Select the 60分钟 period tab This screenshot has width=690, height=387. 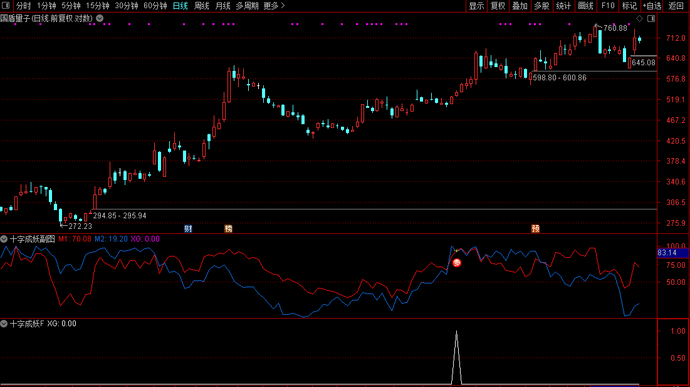pyautogui.click(x=155, y=6)
